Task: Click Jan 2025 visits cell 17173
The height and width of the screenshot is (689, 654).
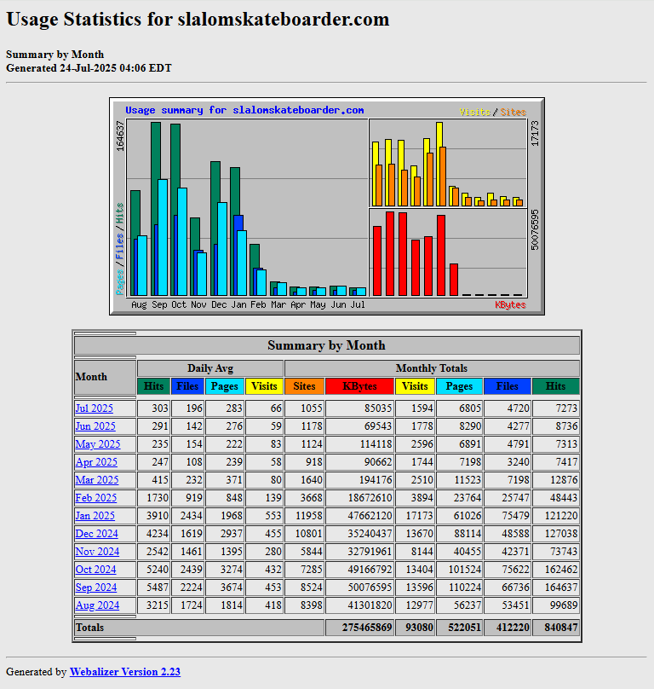Action: coord(415,516)
